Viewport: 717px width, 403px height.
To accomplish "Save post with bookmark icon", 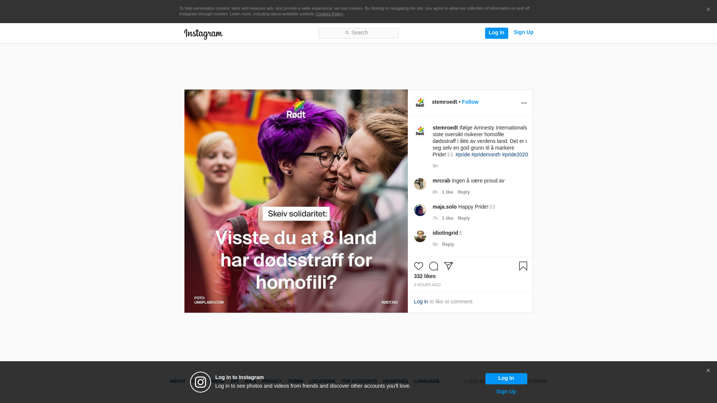I will tap(523, 266).
